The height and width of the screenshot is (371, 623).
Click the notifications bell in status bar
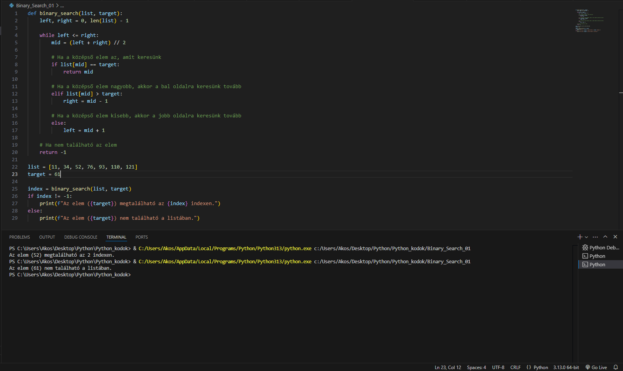click(x=616, y=368)
